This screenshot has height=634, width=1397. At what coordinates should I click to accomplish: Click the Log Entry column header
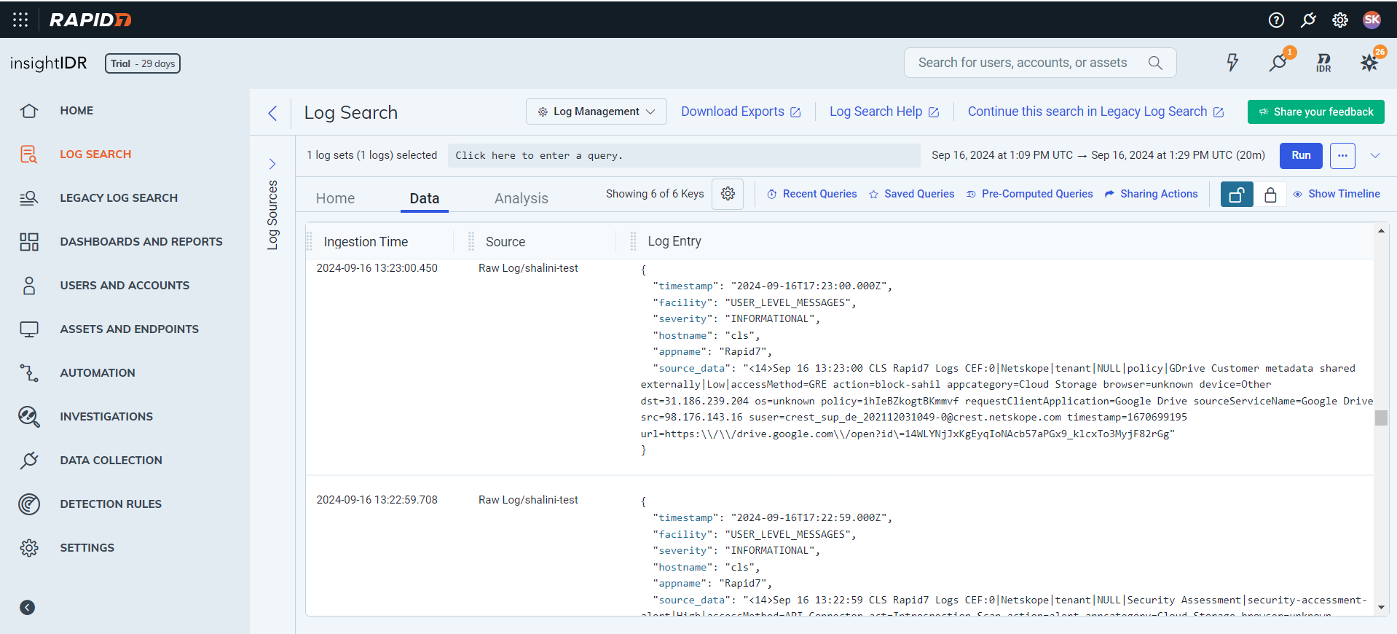(x=674, y=241)
